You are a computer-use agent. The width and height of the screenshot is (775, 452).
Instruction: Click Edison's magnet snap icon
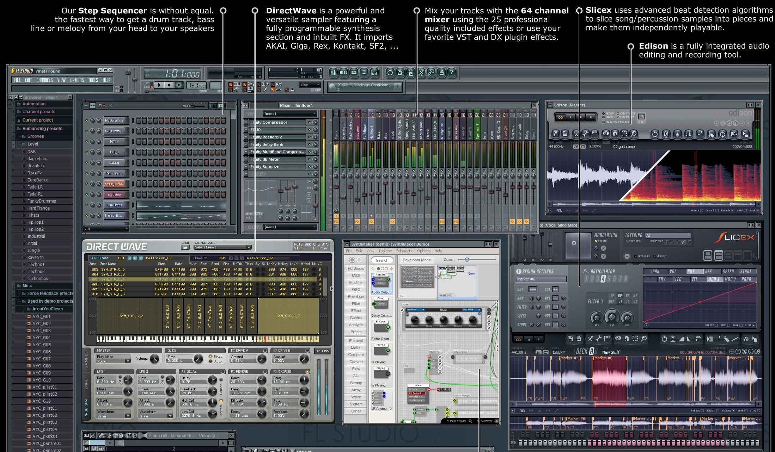(615, 134)
